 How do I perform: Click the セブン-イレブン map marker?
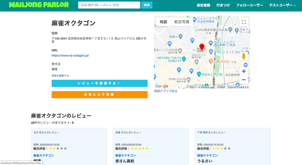211,43
